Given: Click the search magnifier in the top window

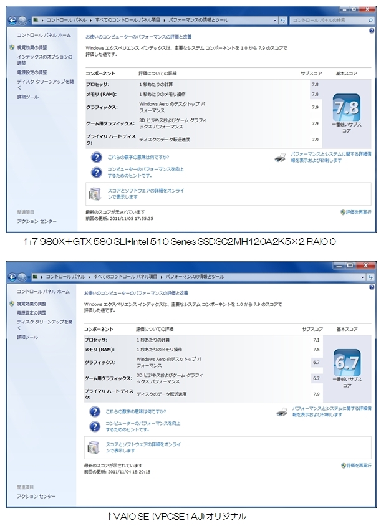Looking at the screenshot, I should coord(370,21).
